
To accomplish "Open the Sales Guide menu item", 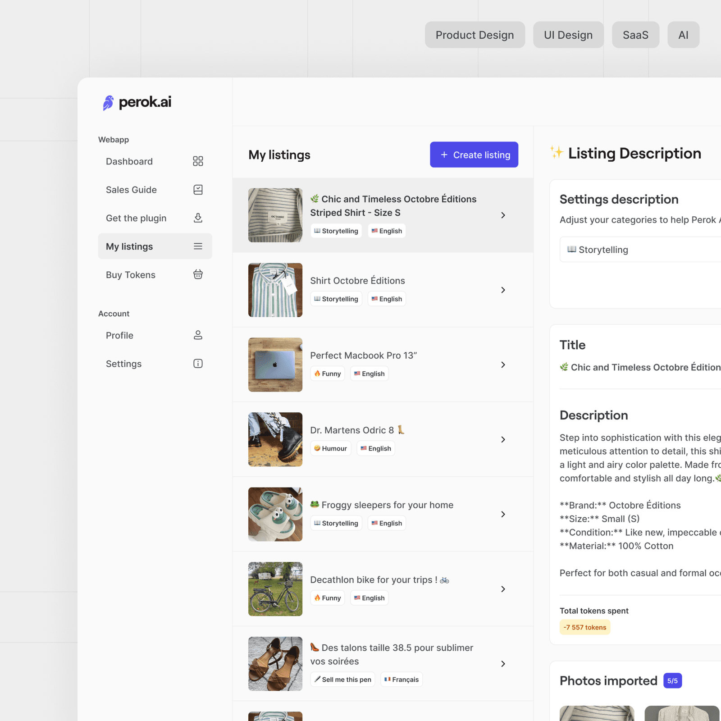I will 155,190.
